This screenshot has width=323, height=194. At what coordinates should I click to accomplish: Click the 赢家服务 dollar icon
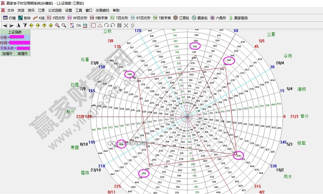[238, 18]
